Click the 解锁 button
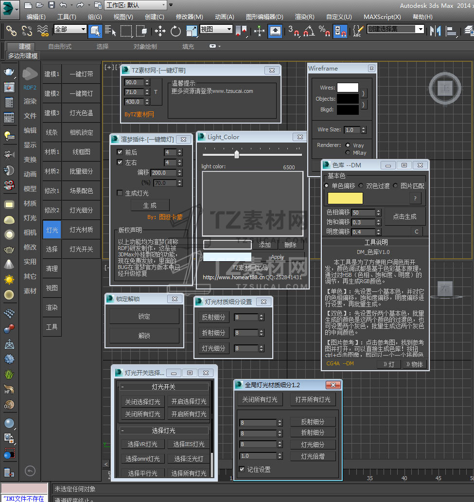Screen dimensions: 474x502 tap(144, 336)
